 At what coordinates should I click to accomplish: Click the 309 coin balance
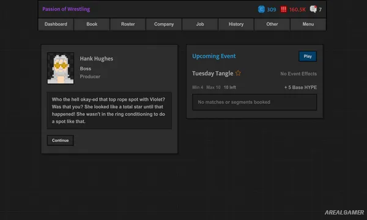(272, 10)
